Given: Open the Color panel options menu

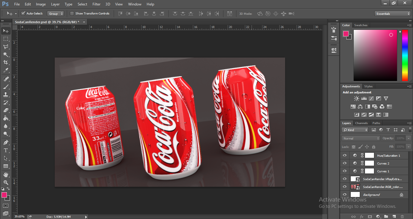Looking at the screenshot, I should click(409, 25).
